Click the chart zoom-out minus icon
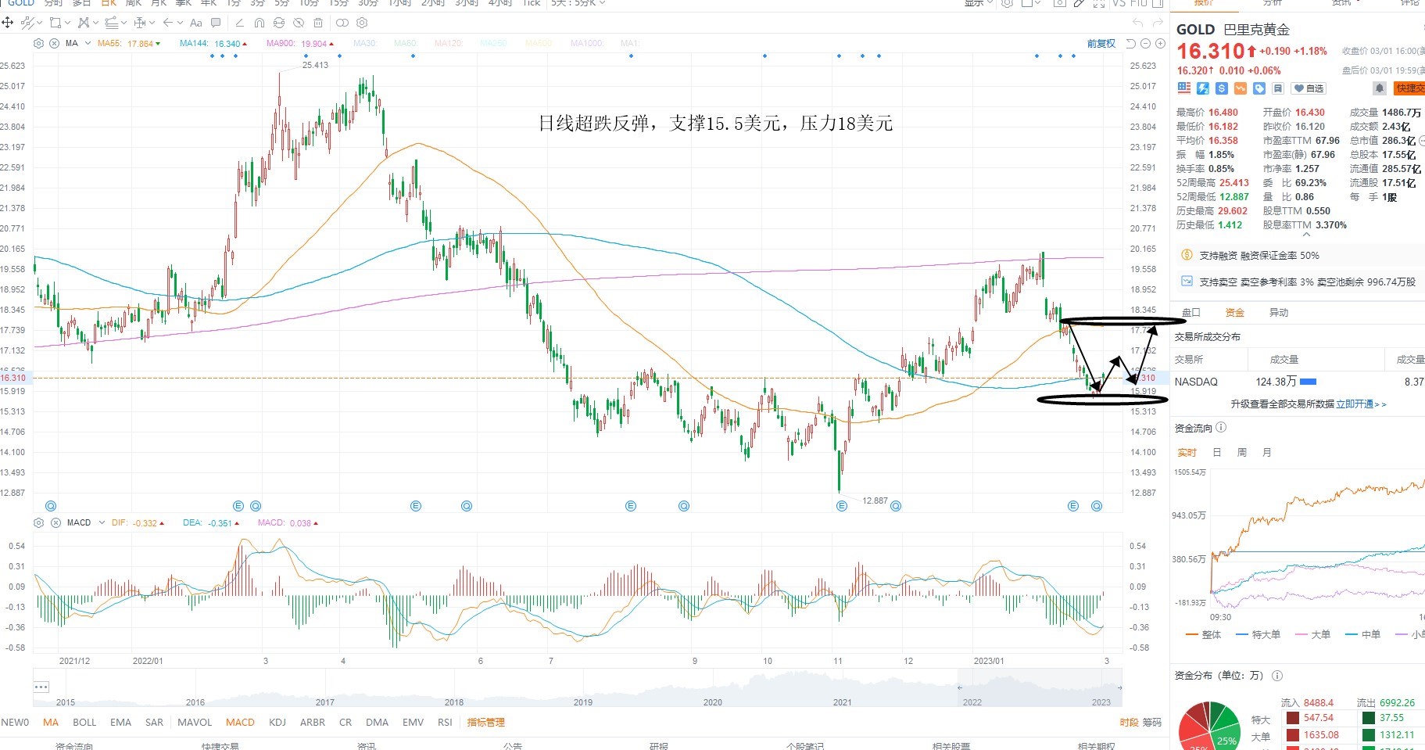Viewport: 1425px width, 750px height. click(1145, 44)
